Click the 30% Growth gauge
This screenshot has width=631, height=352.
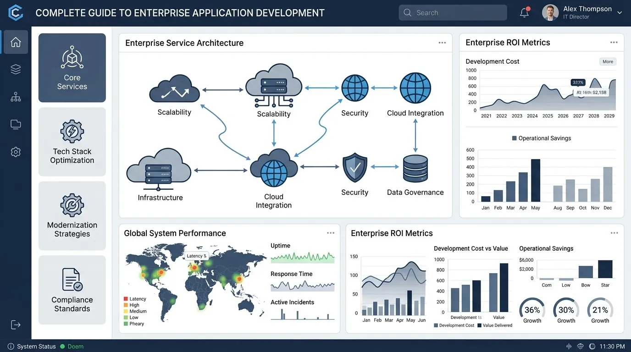(x=566, y=310)
